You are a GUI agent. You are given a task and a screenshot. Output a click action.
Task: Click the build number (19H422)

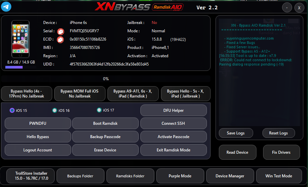coord(178,40)
